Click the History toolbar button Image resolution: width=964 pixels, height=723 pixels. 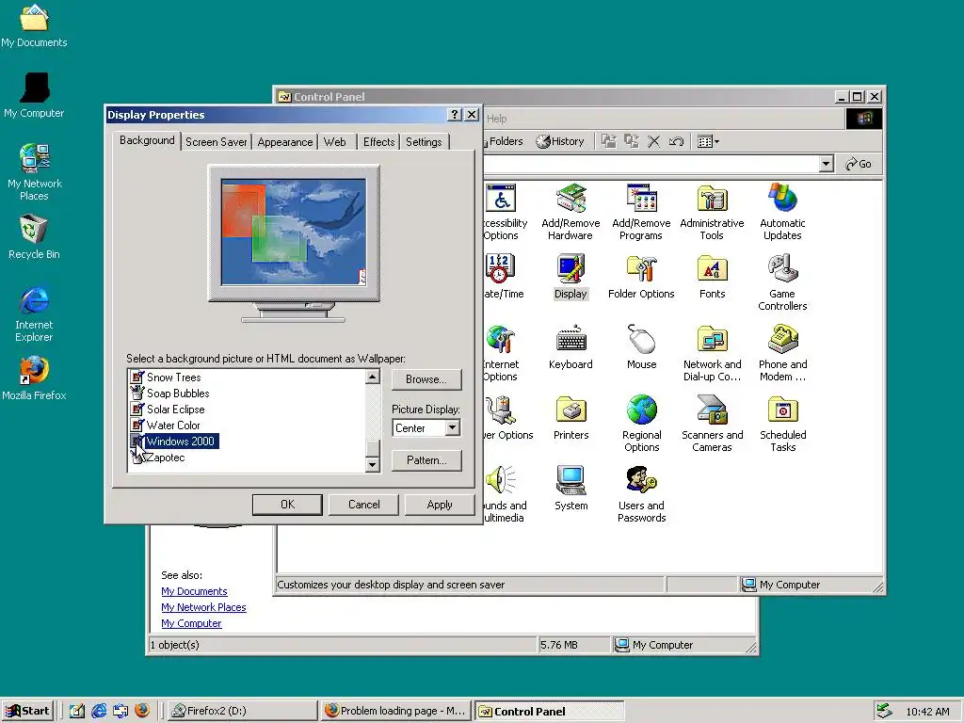click(x=560, y=141)
